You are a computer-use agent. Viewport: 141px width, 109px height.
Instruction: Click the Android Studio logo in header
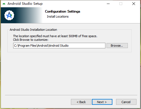pos(9,15)
